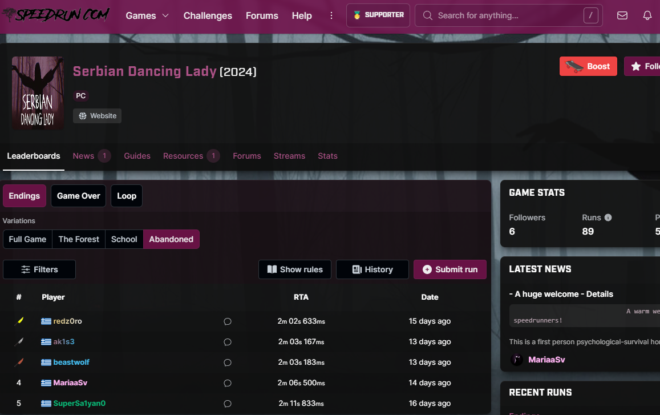Open comment bubble on ak1s3's run
This screenshot has width=660, height=415.
(x=227, y=342)
